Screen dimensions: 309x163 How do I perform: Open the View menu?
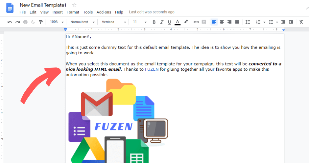click(44, 12)
